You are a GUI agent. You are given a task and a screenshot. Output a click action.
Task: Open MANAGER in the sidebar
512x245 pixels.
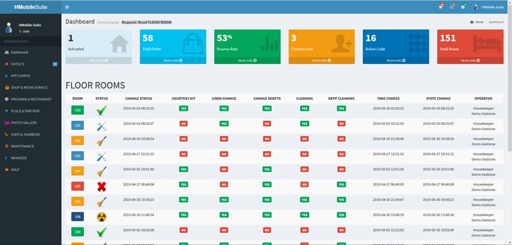pyautogui.click(x=30, y=158)
